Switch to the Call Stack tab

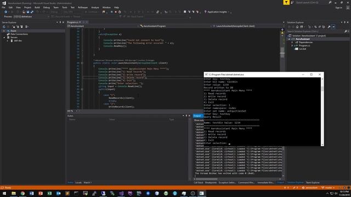coord(199,183)
